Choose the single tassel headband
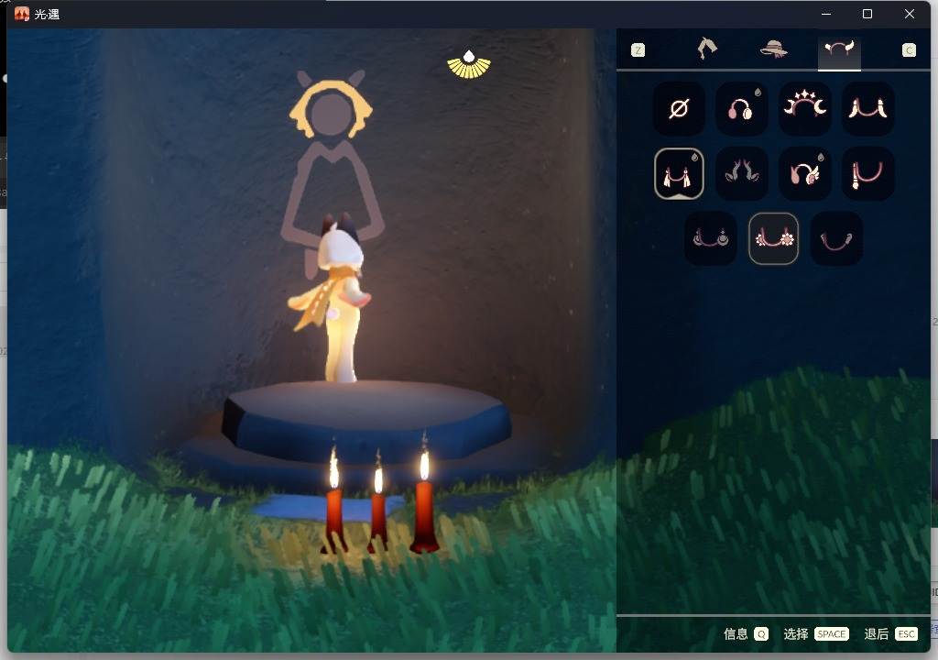Image resolution: width=938 pixels, height=660 pixels. [868, 173]
